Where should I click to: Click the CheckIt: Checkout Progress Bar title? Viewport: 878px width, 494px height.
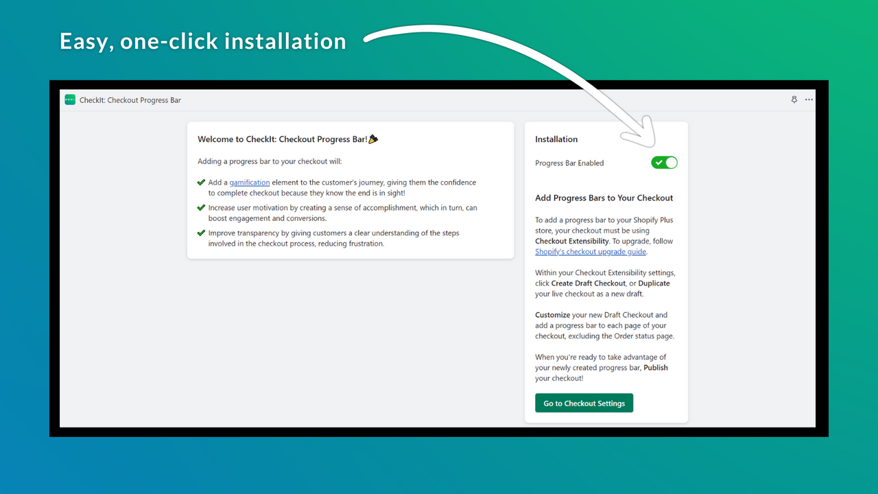(x=130, y=100)
